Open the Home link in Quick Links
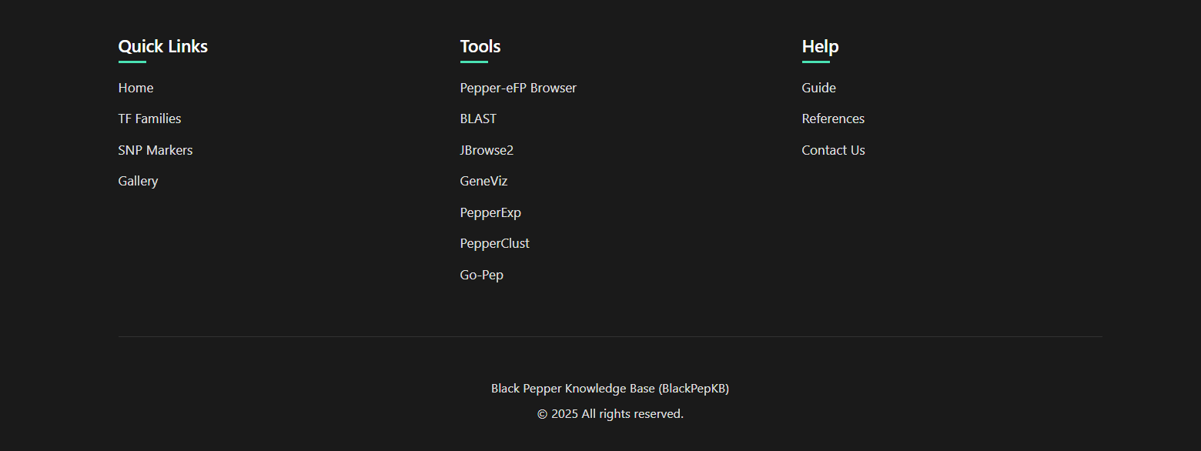This screenshot has width=1201, height=451. [135, 88]
